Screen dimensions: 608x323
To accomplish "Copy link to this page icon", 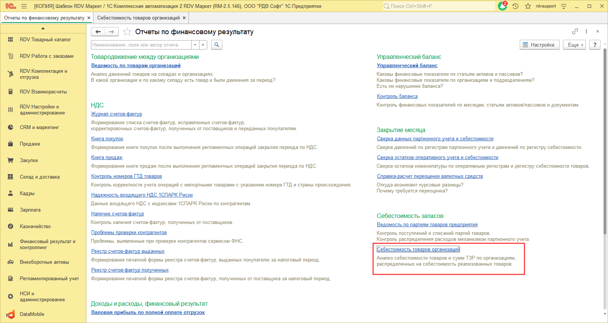I will [575, 32].
